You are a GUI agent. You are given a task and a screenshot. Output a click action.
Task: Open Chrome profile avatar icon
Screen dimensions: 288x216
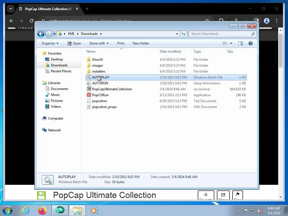(267, 21)
